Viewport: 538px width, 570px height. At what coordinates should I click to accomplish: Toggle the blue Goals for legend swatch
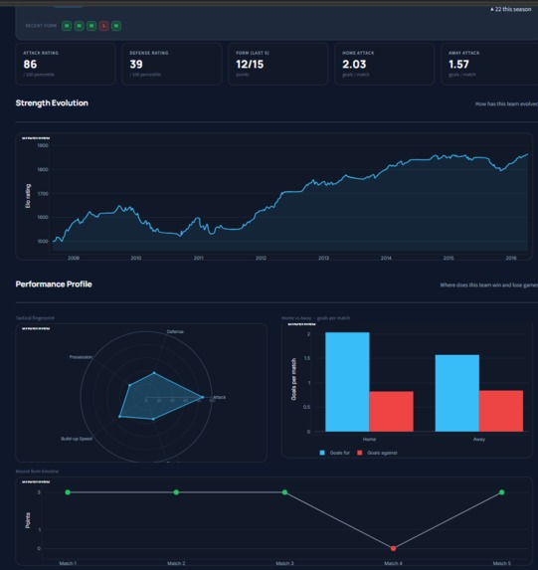point(322,453)
